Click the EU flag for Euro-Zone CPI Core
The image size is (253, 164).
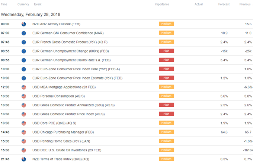click(24, 69)
